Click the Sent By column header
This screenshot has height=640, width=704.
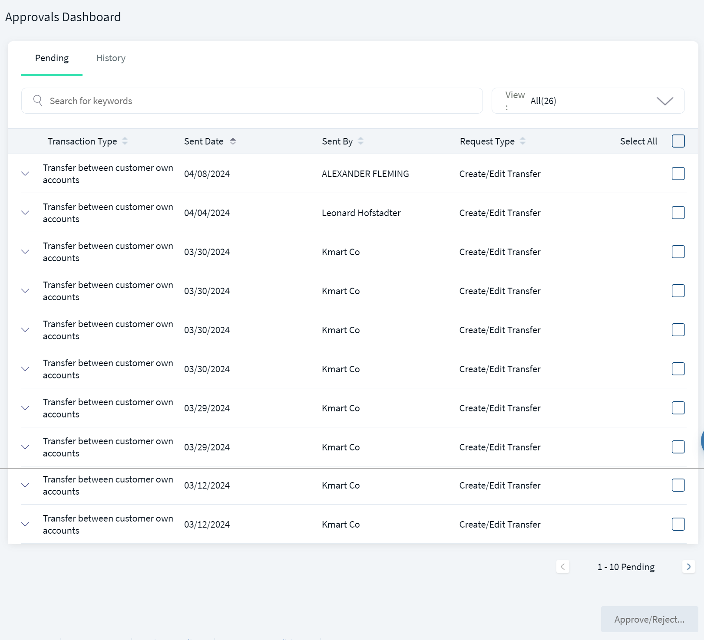[337, 141]
